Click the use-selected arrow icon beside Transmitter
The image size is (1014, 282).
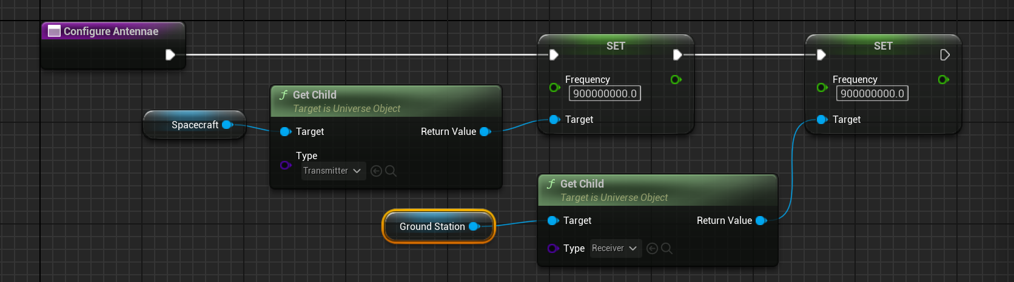point(376,171)
